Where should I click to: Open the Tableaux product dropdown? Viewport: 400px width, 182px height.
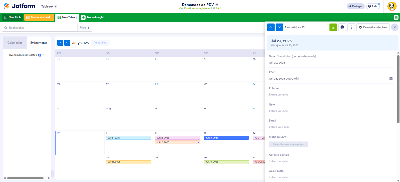[x=49, y=6]
